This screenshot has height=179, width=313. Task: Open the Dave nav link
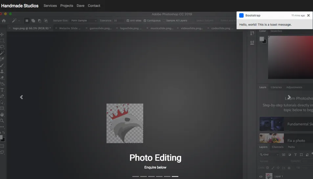click(80, 6)
